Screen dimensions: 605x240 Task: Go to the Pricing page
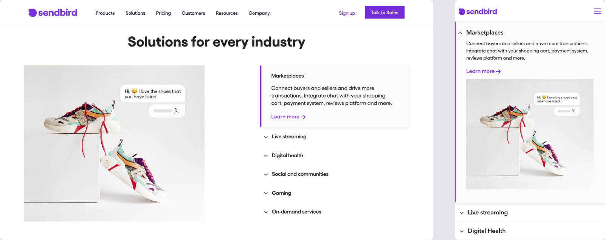point(163,13)
